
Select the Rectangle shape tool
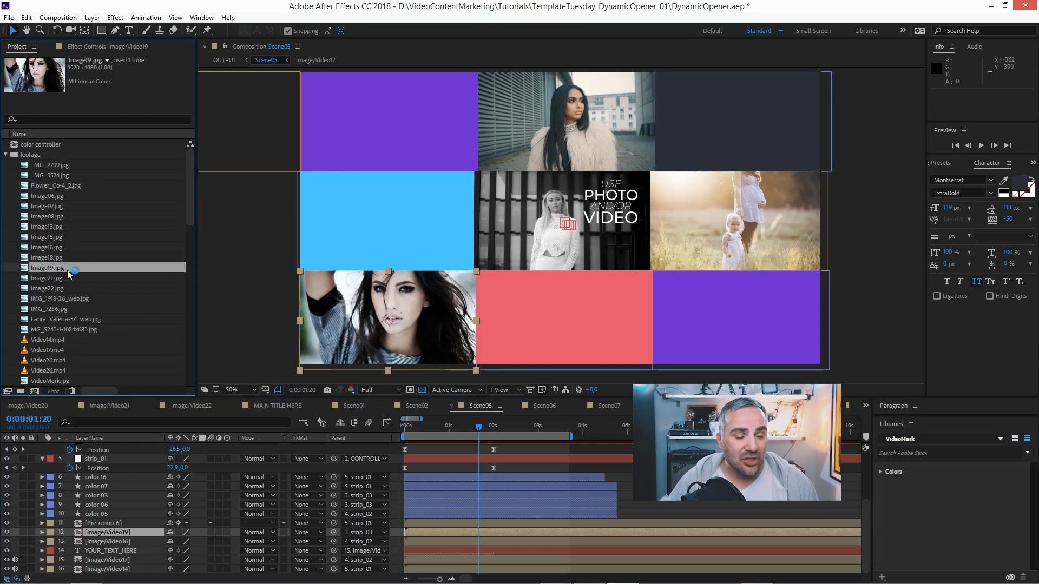(101, 30)
